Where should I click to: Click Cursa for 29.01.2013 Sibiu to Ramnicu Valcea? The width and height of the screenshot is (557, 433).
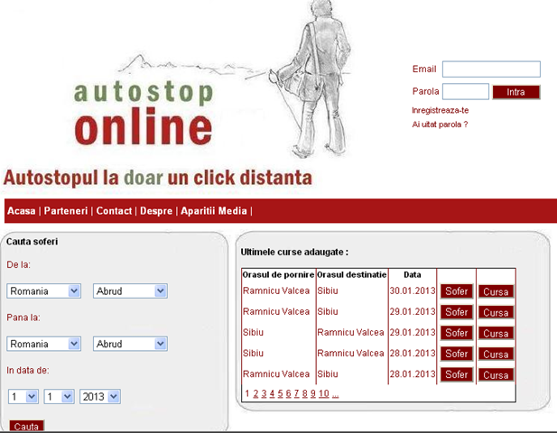tap(496, 333)
